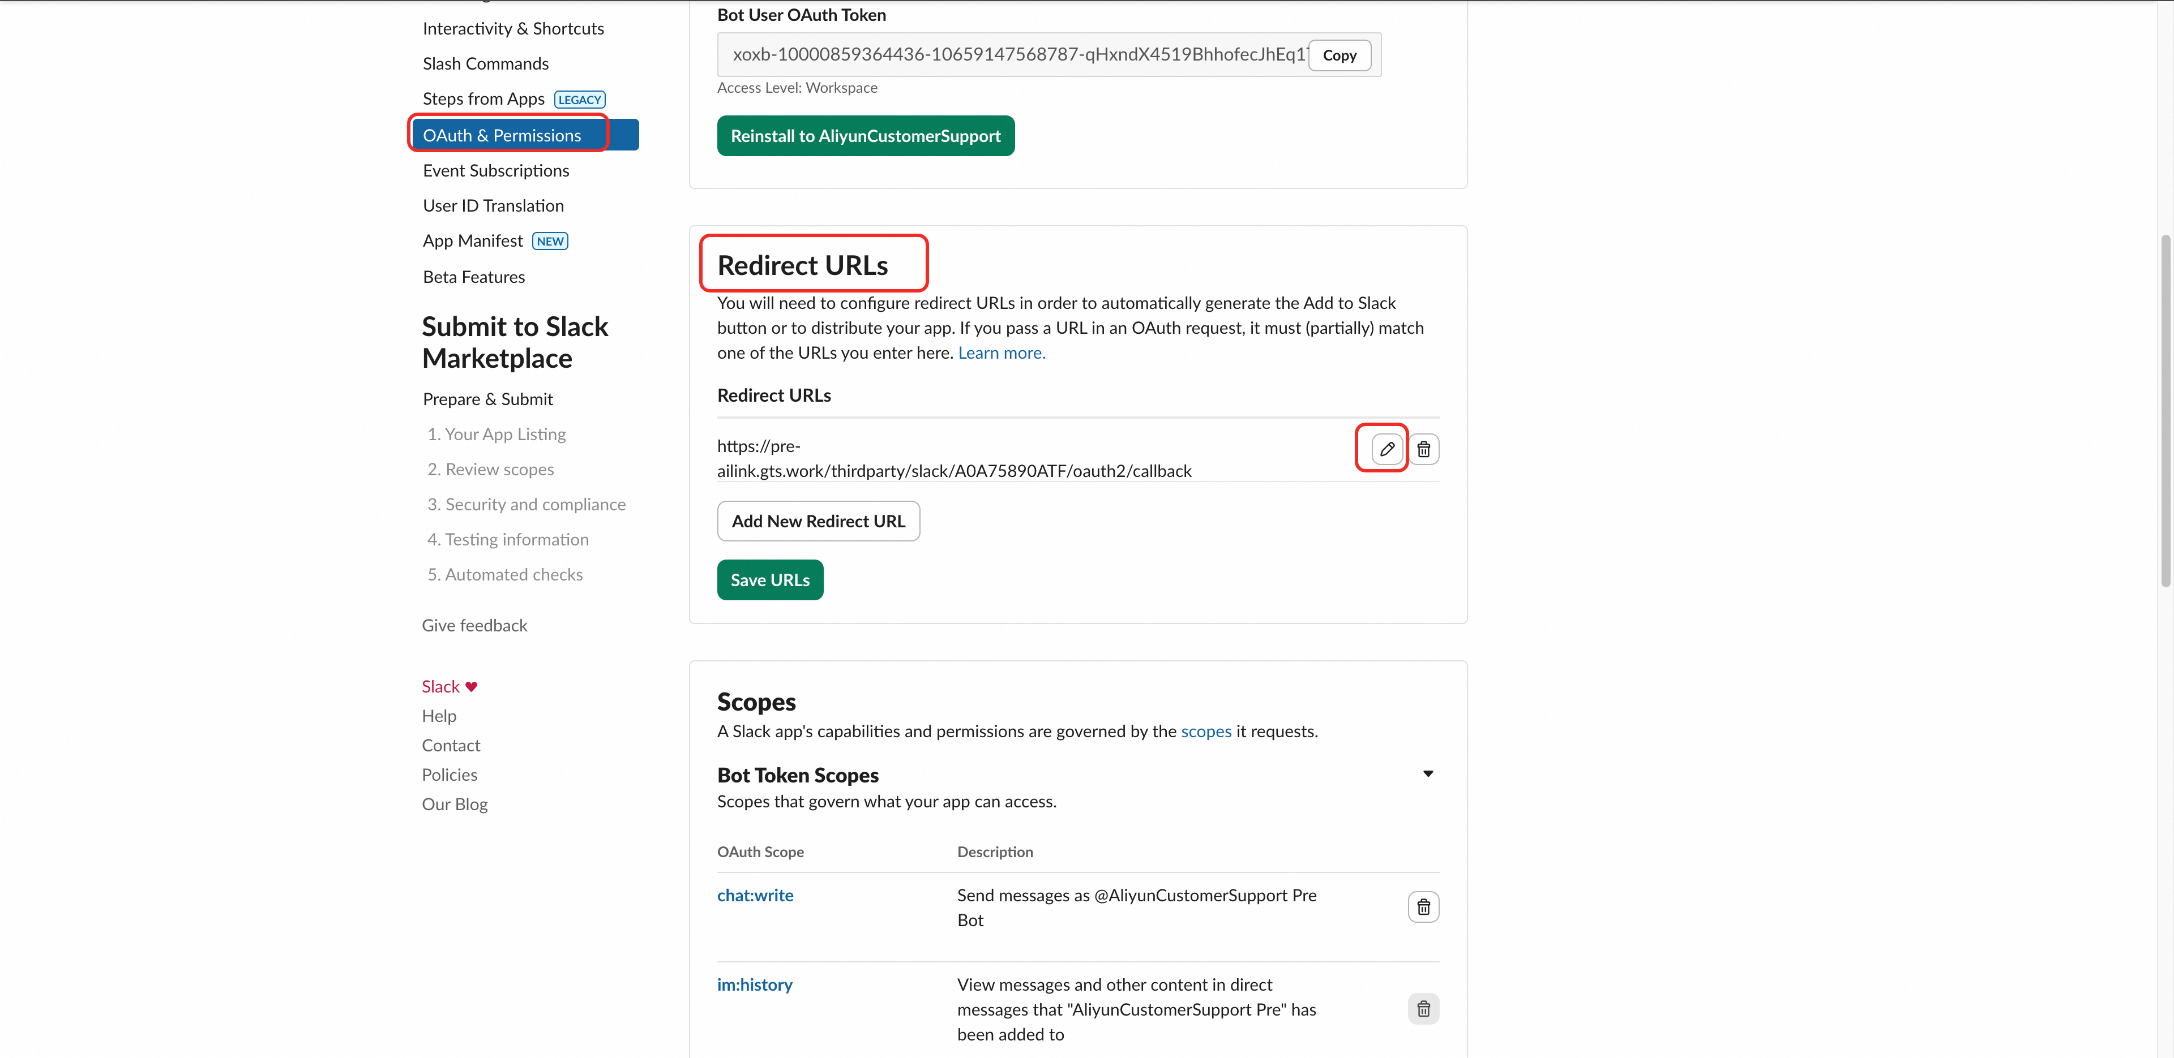Go to Security and compliance step
The height and width of the screenshot is (1058, 2174).
coord(527,505)
